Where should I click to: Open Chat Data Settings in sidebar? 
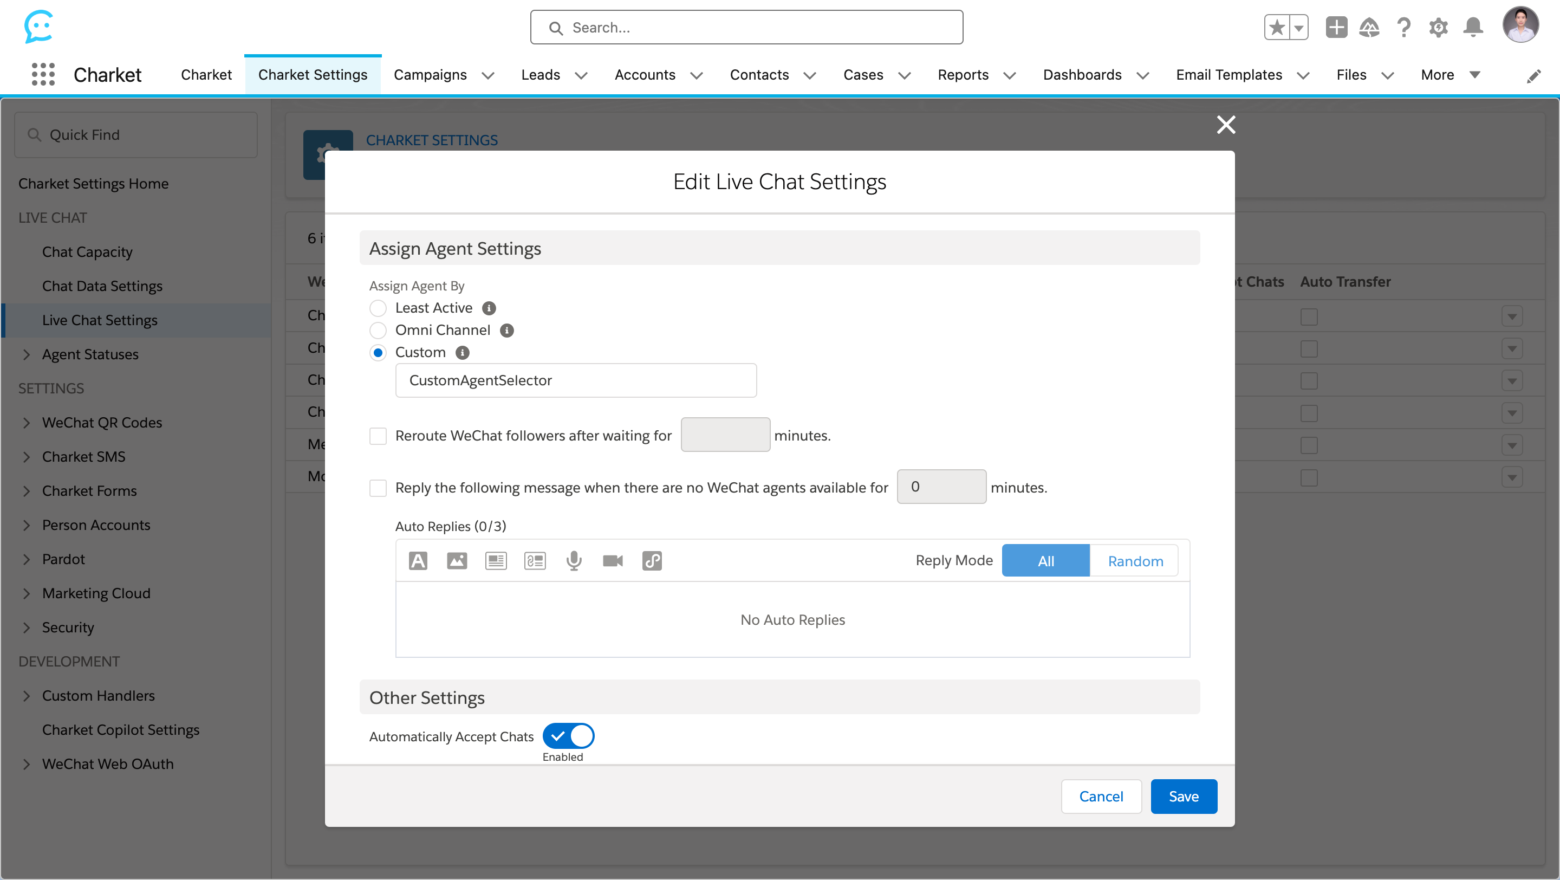(x=102, y=286)
